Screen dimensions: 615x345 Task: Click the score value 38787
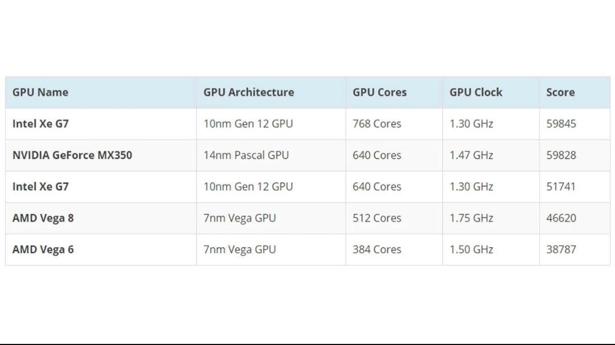coord(561,249)
